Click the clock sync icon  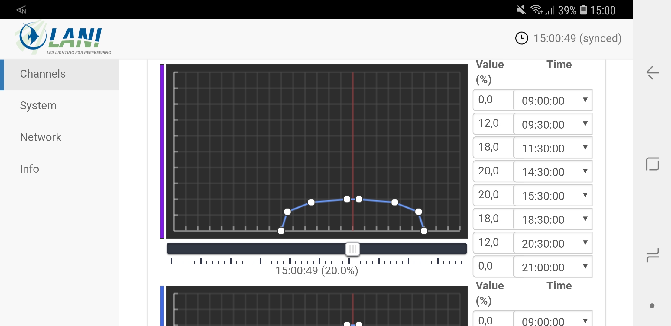click(x=521, y=38)
